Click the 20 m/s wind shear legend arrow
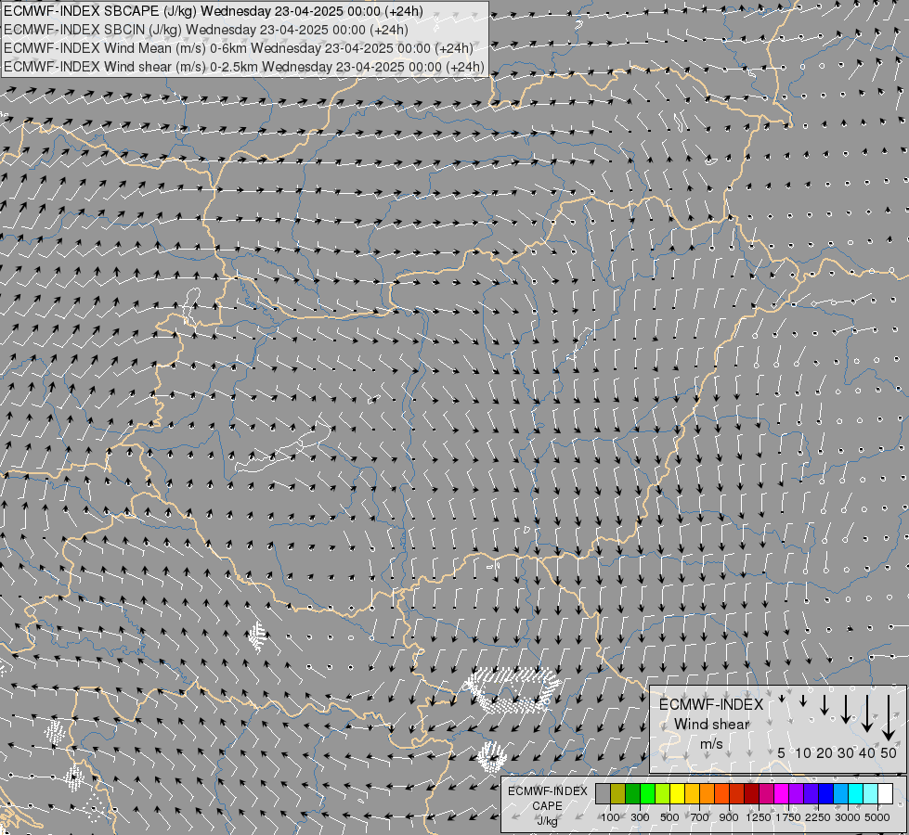 click(825, 704)
